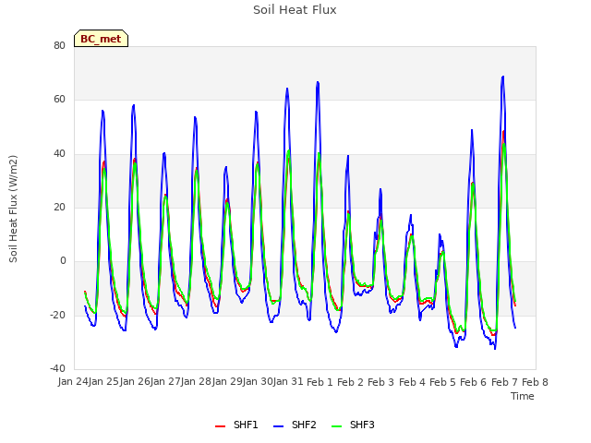Click the -20 y-axis tick label
The height and width of the screenshot is (443, 591).
pos(57,315)
